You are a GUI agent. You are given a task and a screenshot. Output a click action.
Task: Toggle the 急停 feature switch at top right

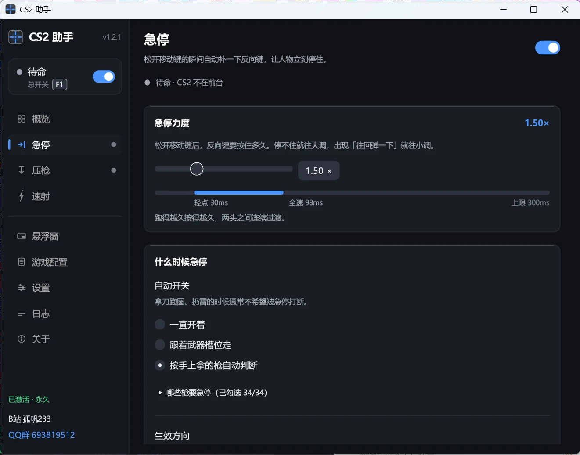pos(548,47)
